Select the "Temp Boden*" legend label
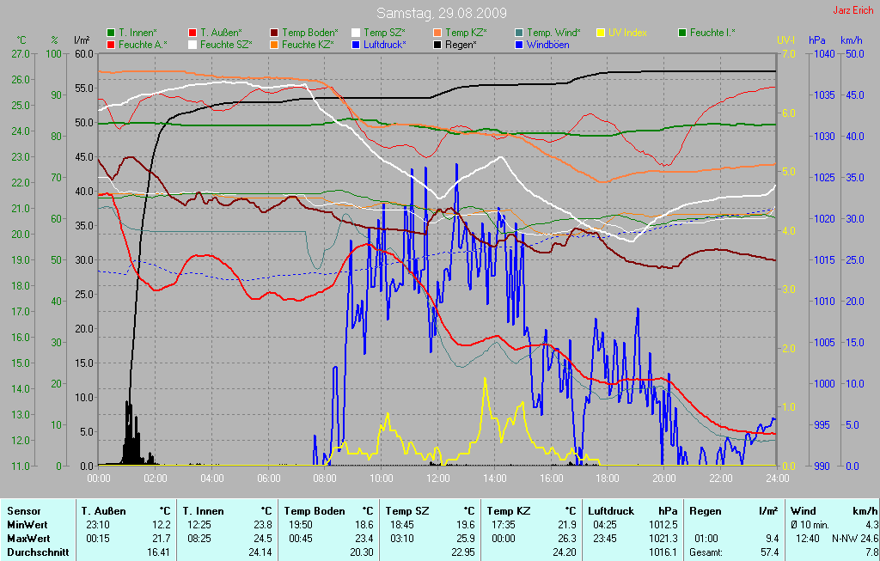This screenshot has width=880, height=561. (x=309, y=34)
